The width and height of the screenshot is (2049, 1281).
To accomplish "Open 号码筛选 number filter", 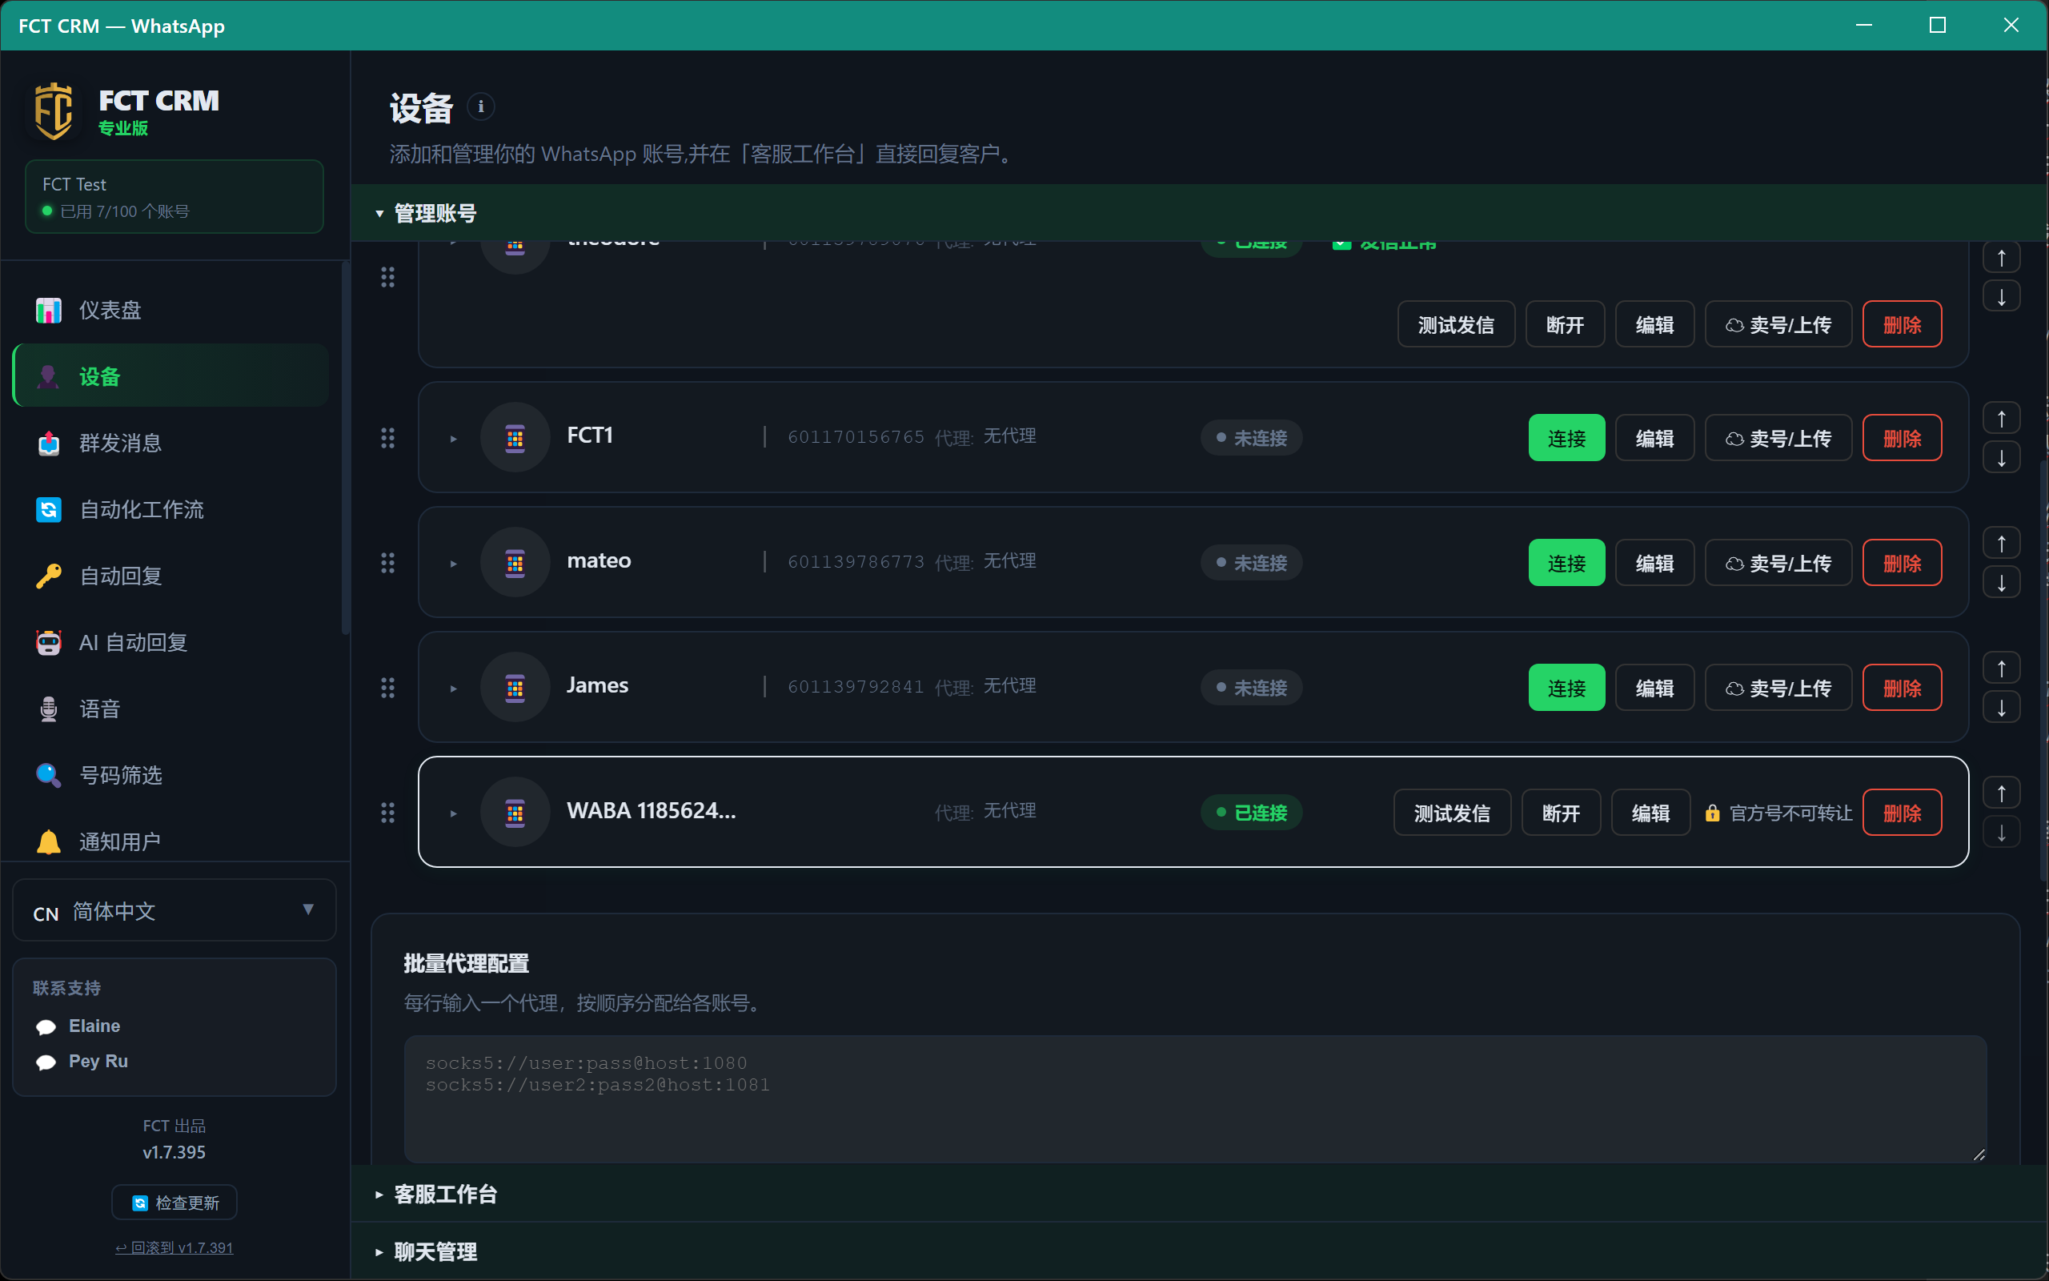I will [171, 775].
